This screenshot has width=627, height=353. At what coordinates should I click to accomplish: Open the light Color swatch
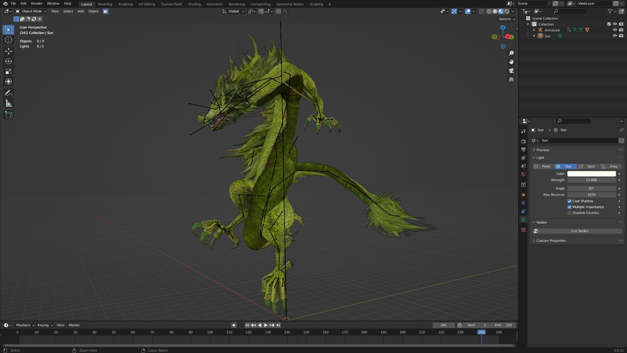tap(591, 174)
